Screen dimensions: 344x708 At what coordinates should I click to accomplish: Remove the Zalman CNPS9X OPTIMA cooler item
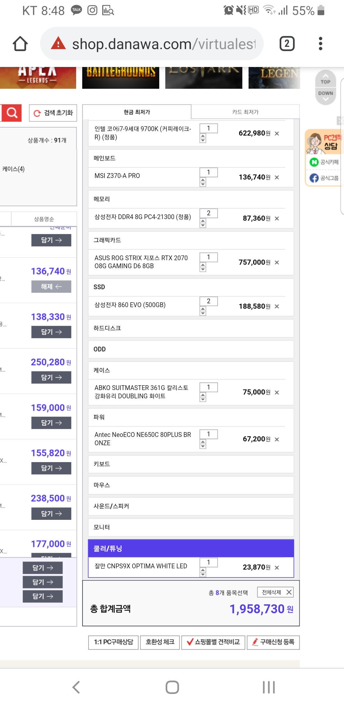point(277,568)
